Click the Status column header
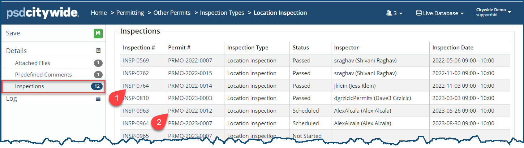Viewport: 524px width, 148px height. coord(301,48)
